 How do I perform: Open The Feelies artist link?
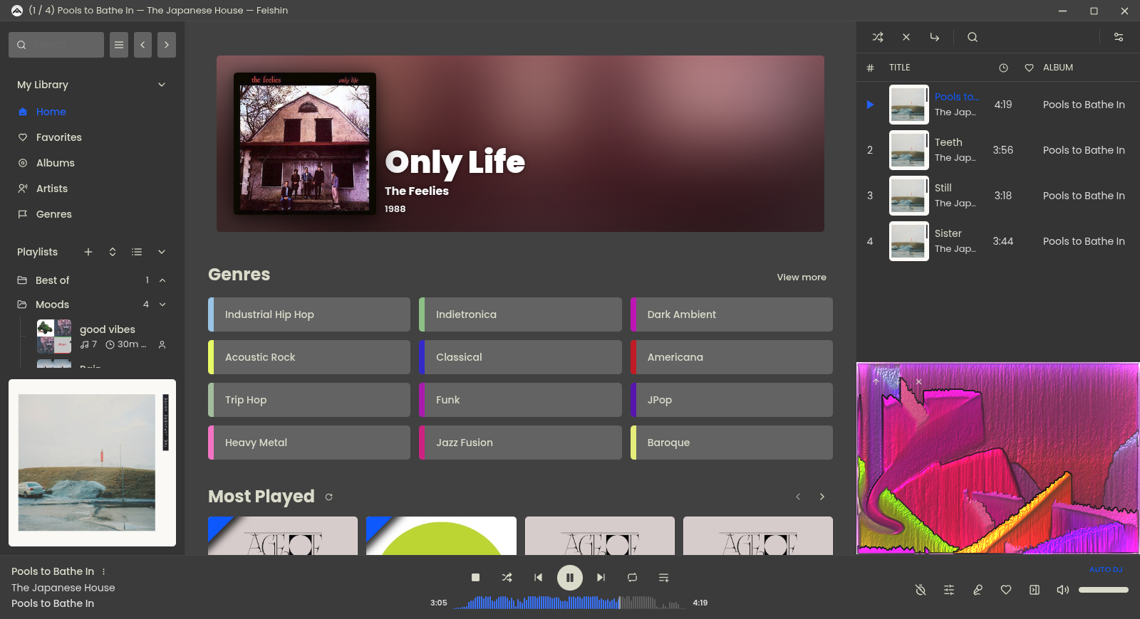(417, 191)
